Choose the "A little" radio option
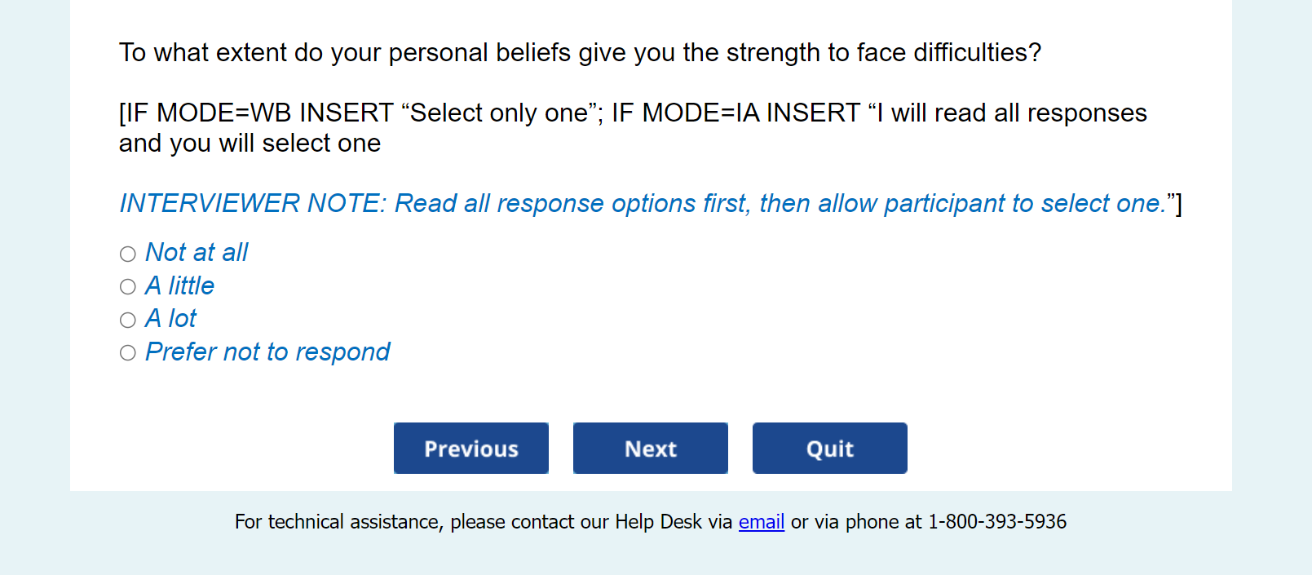Image resolution: width=1312 pixels, height=575 pixels. [128, 287]
